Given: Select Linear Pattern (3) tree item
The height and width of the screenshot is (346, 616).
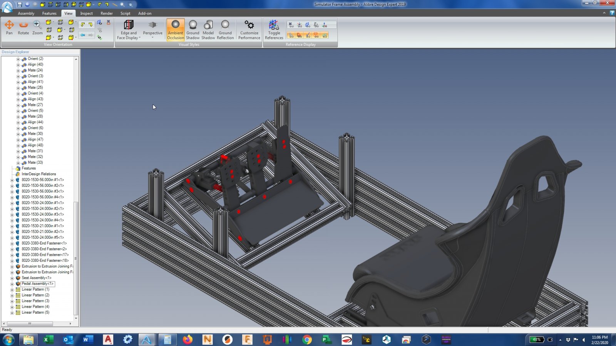Looking at the screenshot, I should pos(35,301).
